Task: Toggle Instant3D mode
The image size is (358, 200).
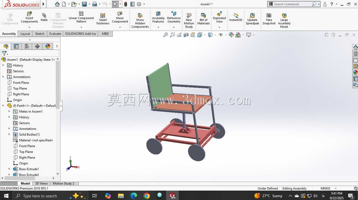Action: [x=236, y=17]
